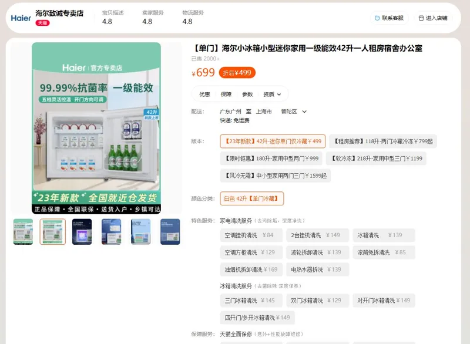470x344 pixels.
Task: Select the 风冷无霜 中小型家用两门三门 ¥1599起 version
Action: click(275, 176)
